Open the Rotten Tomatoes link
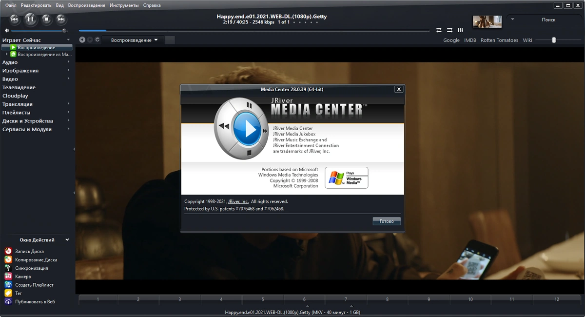Image resolution: width=585 pixels, height=317 pixels. click(499, 40)
